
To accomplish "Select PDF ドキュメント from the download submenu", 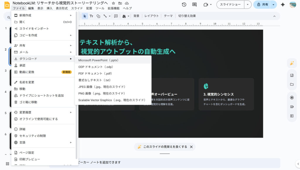I will (95, 73).
